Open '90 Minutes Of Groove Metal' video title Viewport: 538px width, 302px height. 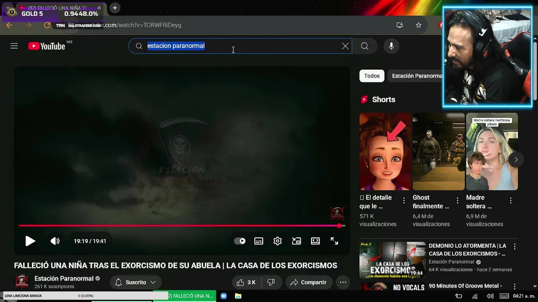coord(465,286)
